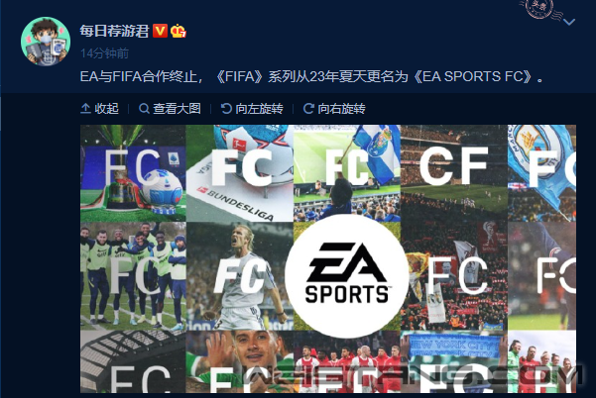596x398 pixels.
Task: Click the counterclockwise rotate arrow icon
Action: [226, 109]
